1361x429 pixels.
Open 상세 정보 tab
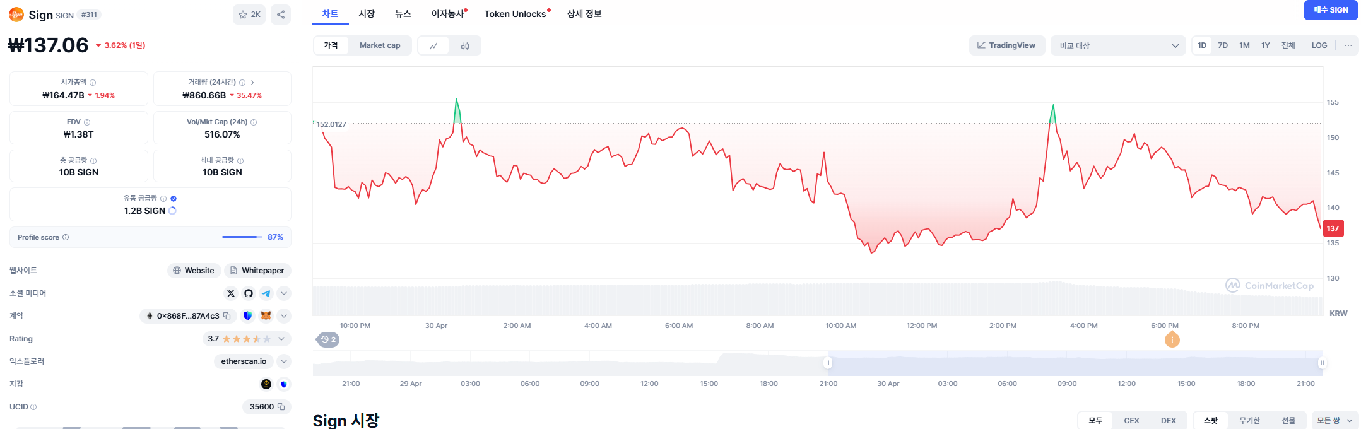(584, 14)
